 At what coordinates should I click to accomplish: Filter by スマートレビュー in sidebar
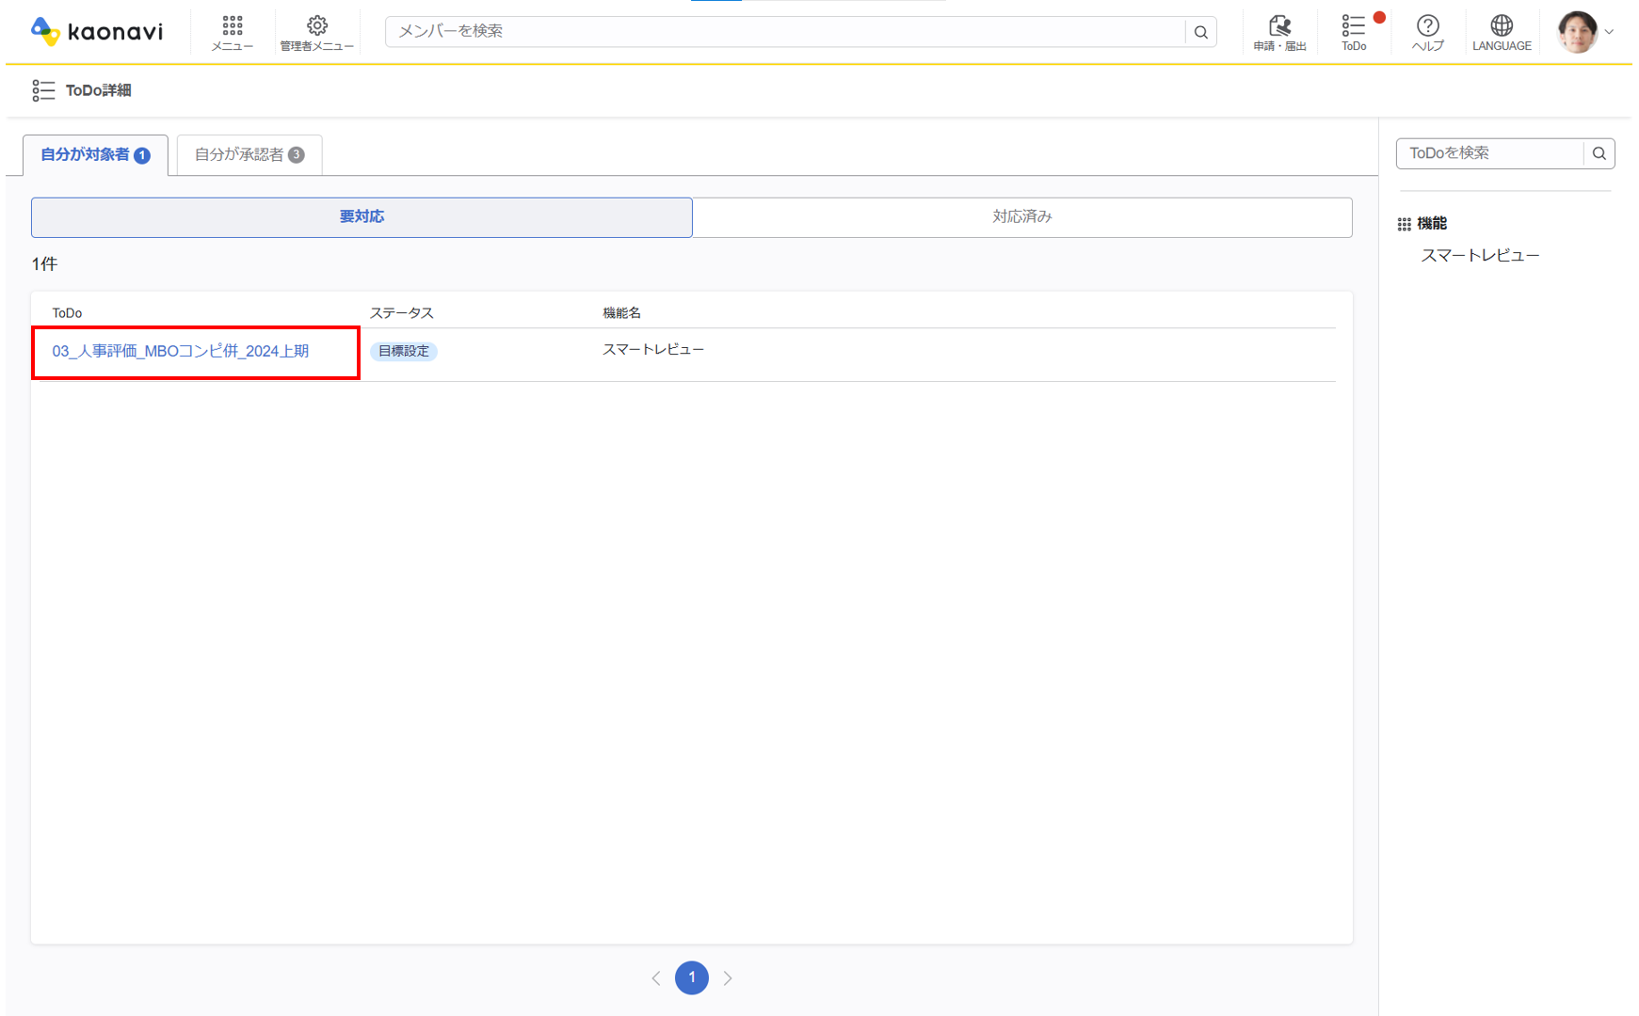point(1480,256)
